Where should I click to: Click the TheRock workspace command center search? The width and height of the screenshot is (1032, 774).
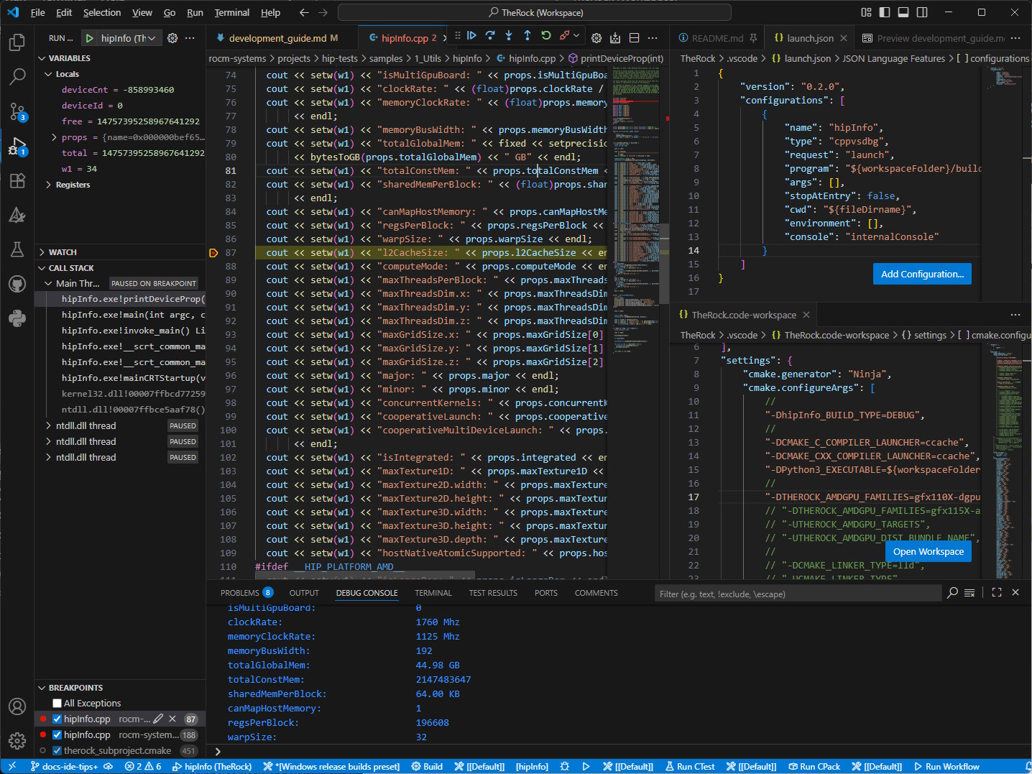[x=535, y=12]
